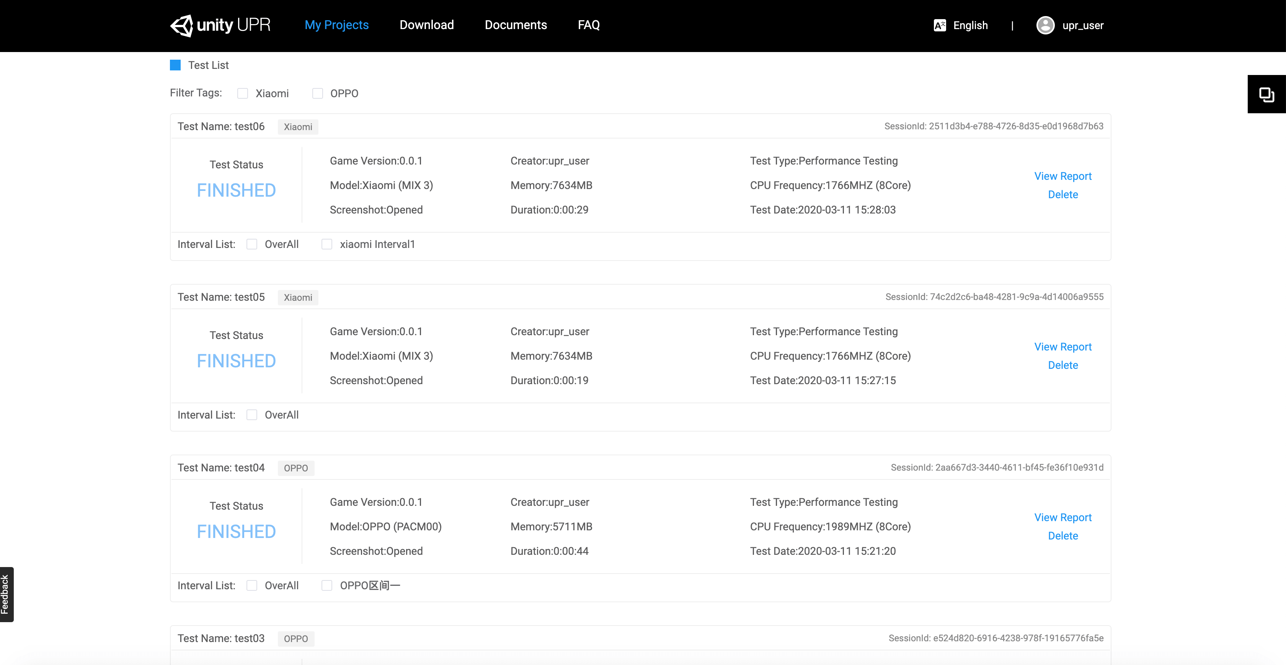
Task: Check the OPPO区间一 interval checkbox
Action: (x=327, y=586)
